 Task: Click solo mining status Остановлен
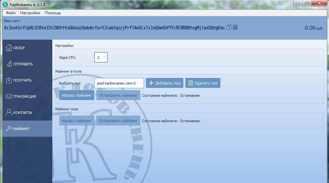pos(190,121)
